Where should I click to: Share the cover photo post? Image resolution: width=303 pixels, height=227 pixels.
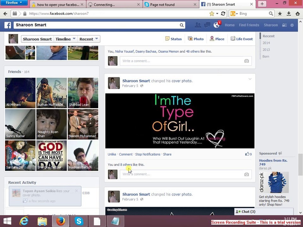[x=167, y=154]
